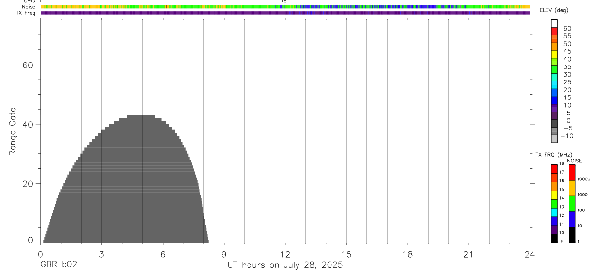Select the blue 10-100 NOISE swatch
596x275 pixels.
tap(572, 219)
